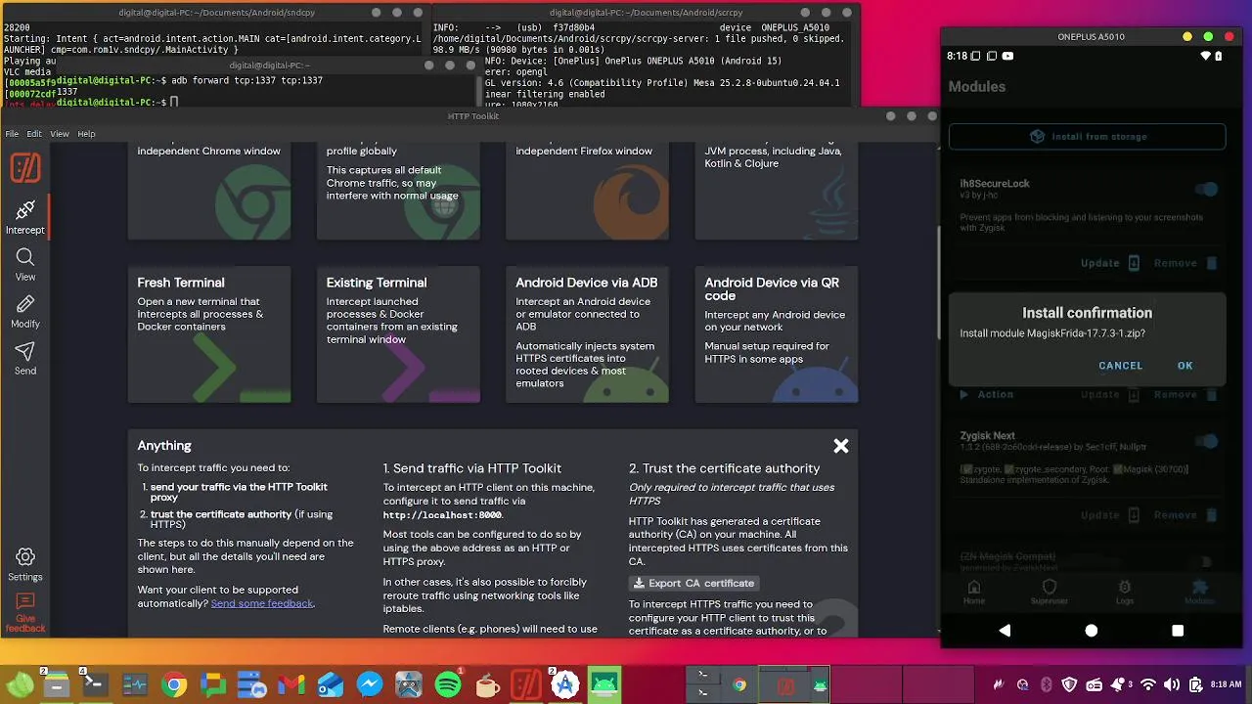Open the Modify page in HTTP Toolkit sidebar
Image resolution: width=1252 pixels, height=704 pixels.
[25, 311]
